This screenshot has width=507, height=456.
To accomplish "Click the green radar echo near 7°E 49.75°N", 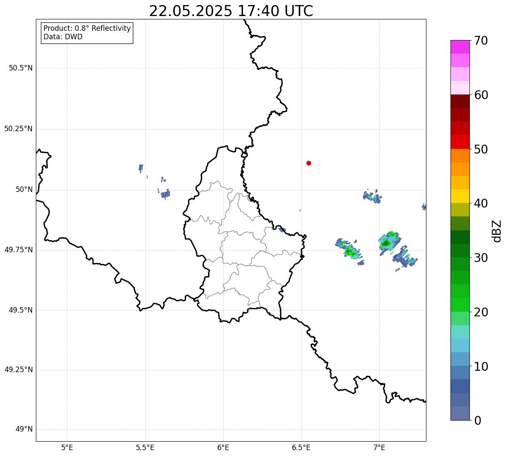I will click(388, 242).
